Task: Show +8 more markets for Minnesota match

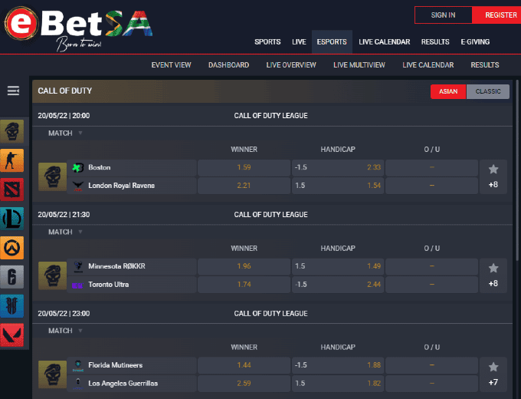Action: 493,284
